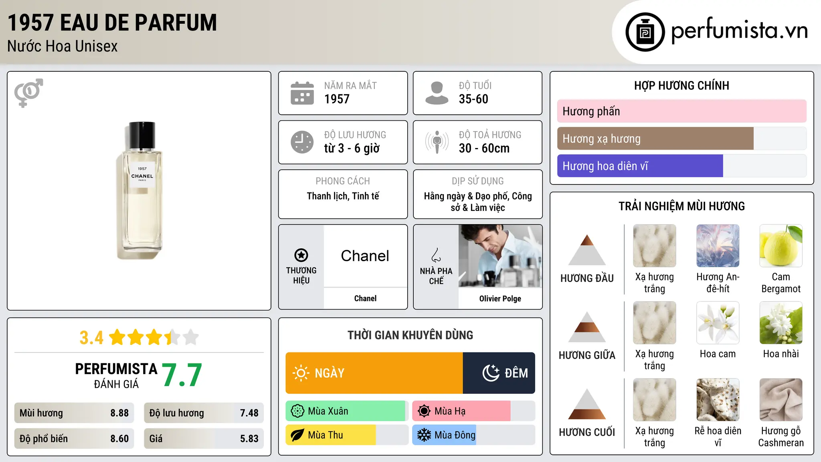This screenshot has width=821, height=462.
Task: Select the pink Mùa Hạ season bar
Action: (461, 411)
